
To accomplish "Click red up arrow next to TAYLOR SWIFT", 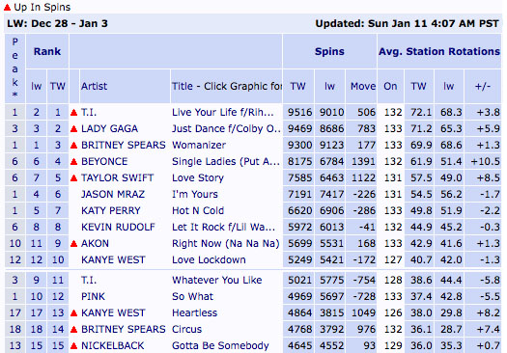I will coord(73,178).
